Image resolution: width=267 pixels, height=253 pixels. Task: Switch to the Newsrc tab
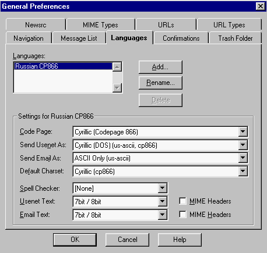coord(36,24)
